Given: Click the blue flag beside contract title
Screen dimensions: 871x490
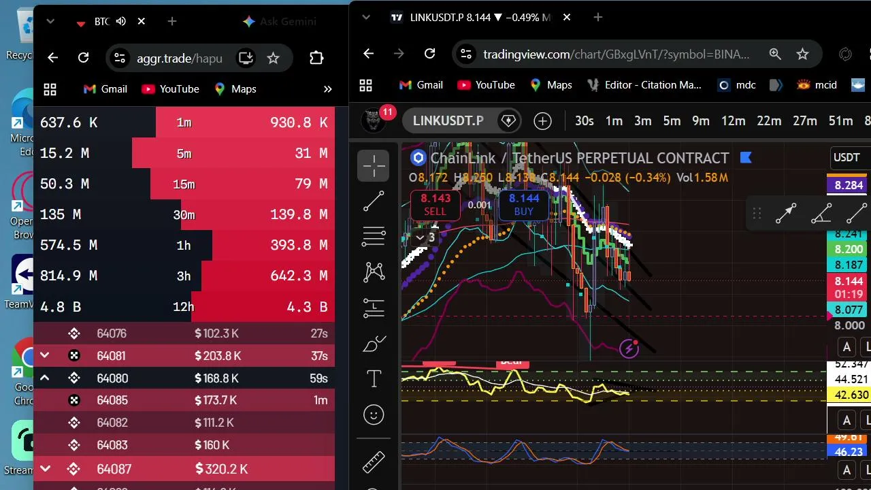Looking at the screenshot, I should tap(745, 158).
